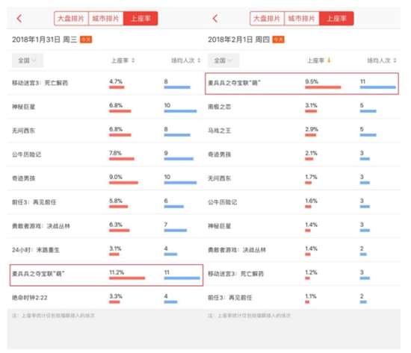Switch to the 大盘排片 tab in the left panel
This screenshot has height=353, width=411.
[x=71, y=19]
